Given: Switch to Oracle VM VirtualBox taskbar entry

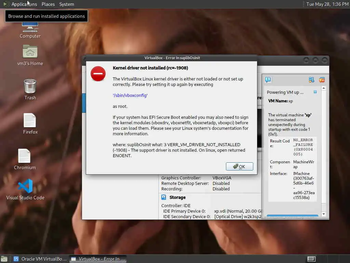Looking at the screenshot, I should (x=40, y=259).
